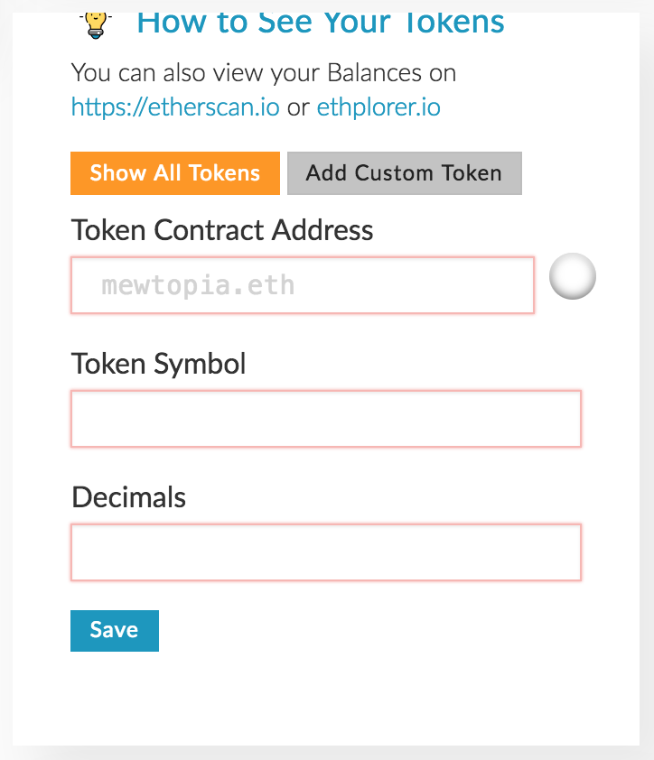Focus the Token Contract Address field
Screen dimensions: 654x760
point(303,286)
